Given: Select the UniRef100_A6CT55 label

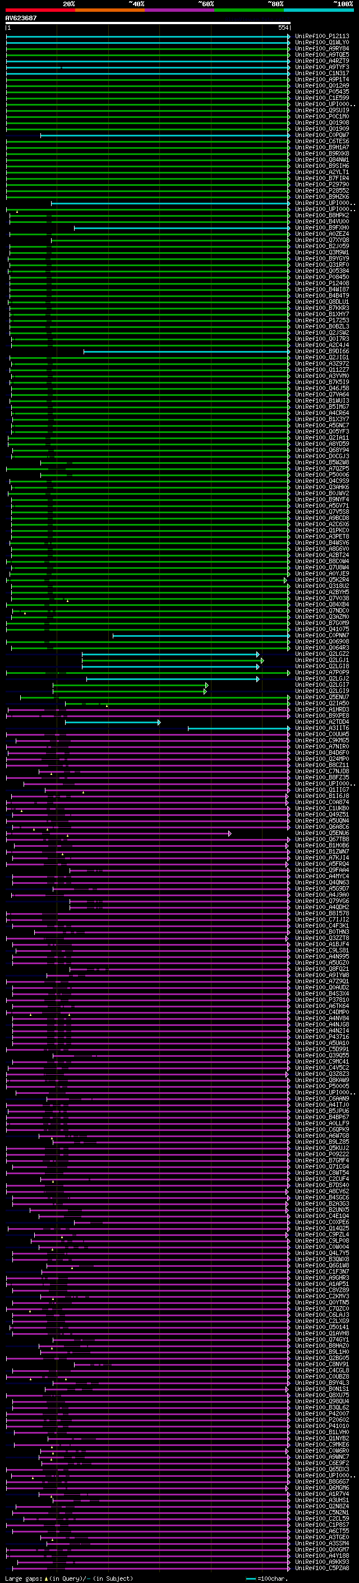Looking at the screenshot, I should (322, 1531).
